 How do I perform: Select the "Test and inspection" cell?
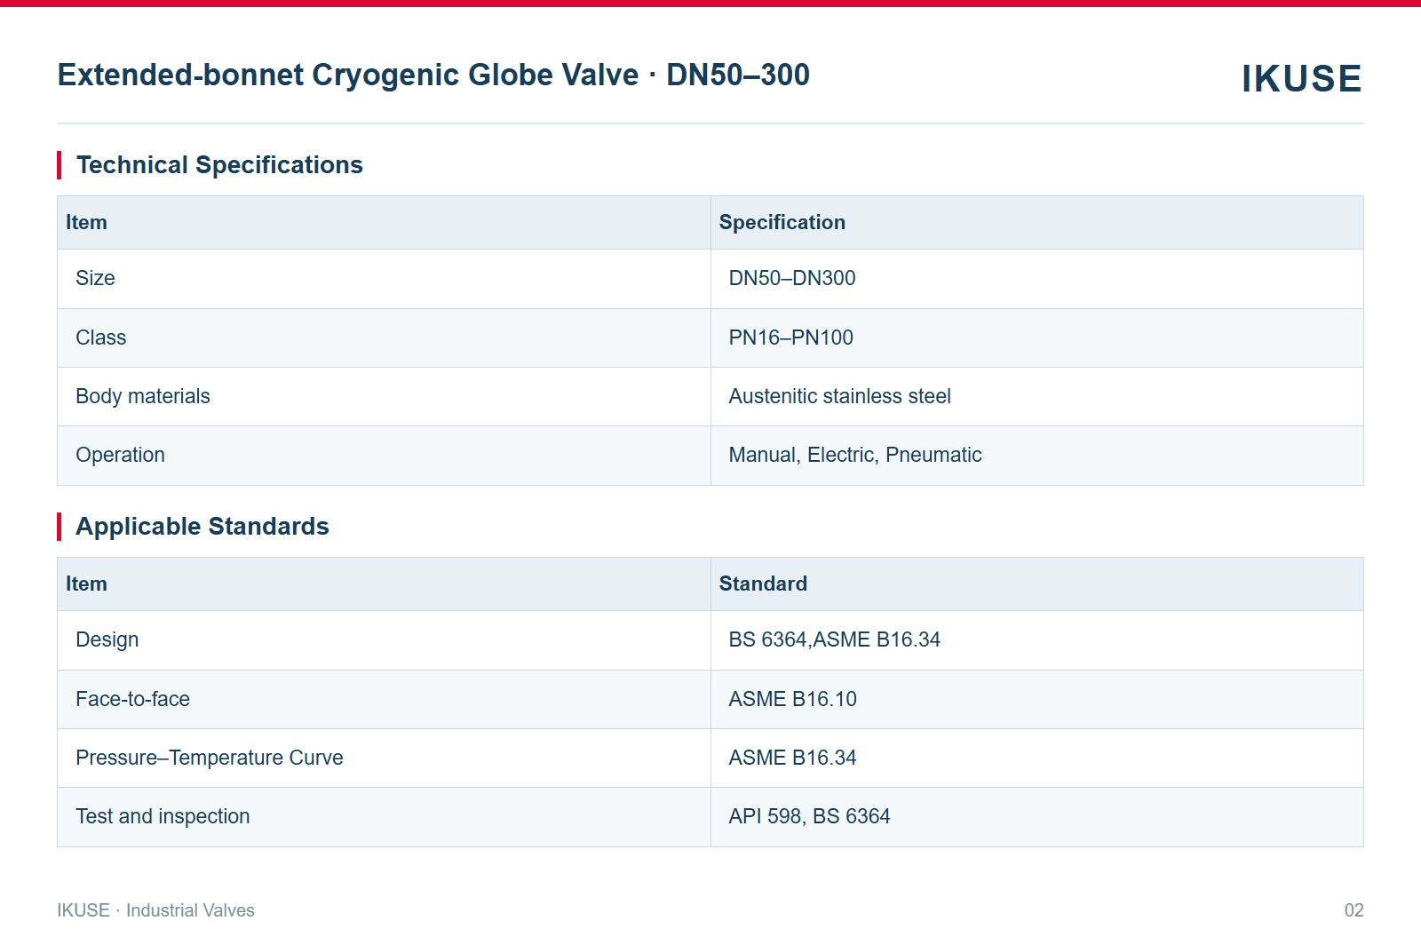point(384,817)
